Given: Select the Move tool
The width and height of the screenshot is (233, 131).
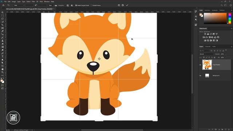Looking at the screenshot, I should coord(3,12).
